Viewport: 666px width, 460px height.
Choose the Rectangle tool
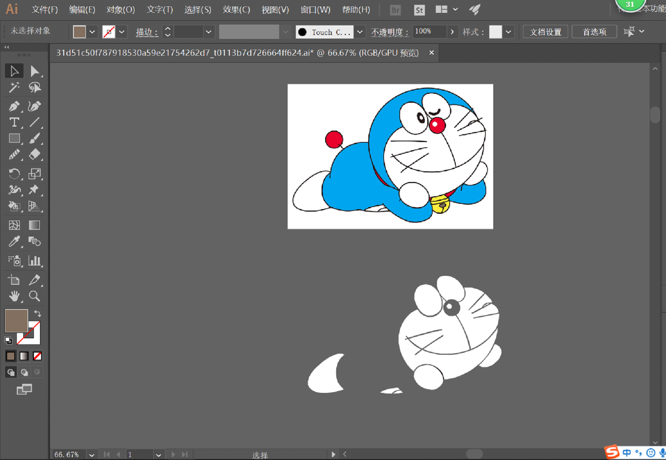click(x=14, y=138)
